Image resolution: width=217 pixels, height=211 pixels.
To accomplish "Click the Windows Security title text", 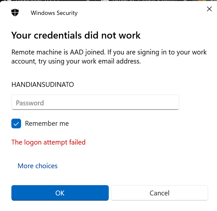I will click(54, 13).
